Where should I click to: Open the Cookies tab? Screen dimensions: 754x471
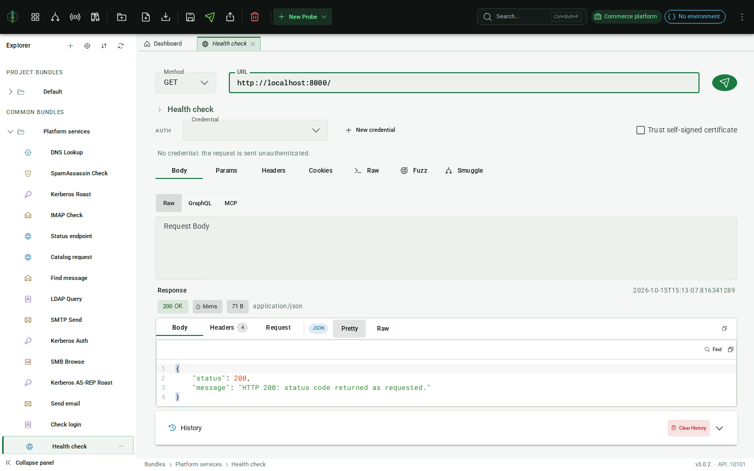320,171
